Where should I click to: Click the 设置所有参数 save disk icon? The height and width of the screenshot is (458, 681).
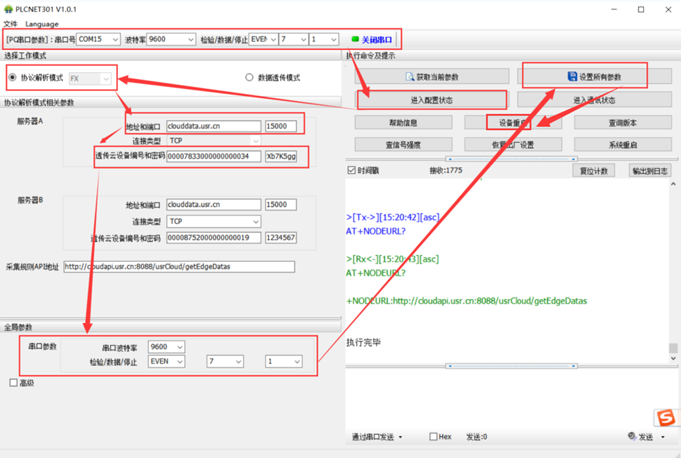572,77
